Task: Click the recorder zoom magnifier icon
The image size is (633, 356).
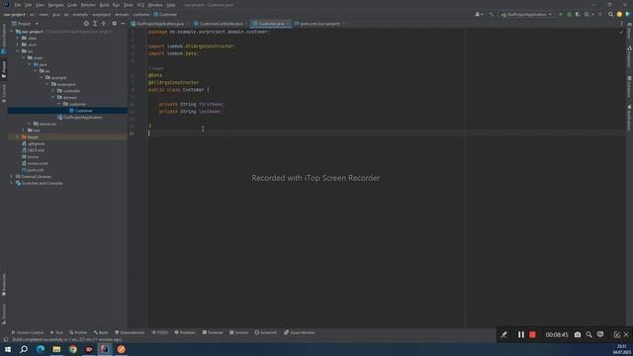Action: 589,334
